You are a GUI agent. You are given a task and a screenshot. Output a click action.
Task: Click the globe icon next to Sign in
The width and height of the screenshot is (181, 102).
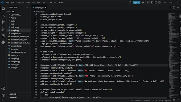[143, 3]
